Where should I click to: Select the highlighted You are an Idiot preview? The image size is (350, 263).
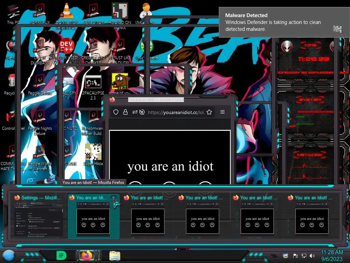93,216
